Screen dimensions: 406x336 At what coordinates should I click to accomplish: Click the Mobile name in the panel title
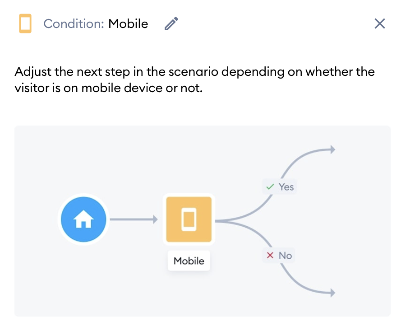pos(128,24)
